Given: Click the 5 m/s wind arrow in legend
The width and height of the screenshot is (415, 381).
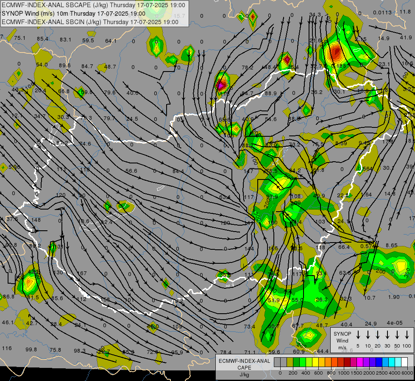Looking at the screenshot, I should [358, 335].
